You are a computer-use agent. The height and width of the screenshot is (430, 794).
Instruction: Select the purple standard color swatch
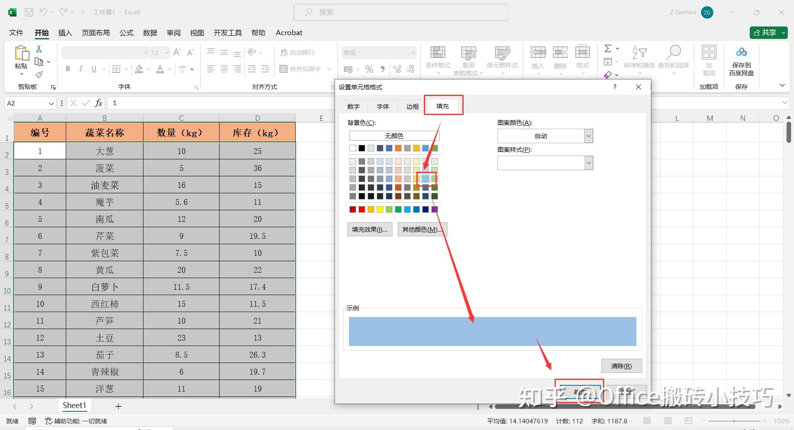tap(435, 209)
